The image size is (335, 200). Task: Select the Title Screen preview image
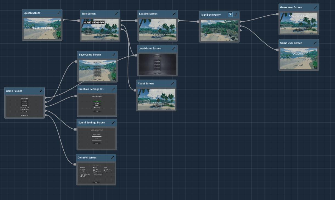point(100,29)
